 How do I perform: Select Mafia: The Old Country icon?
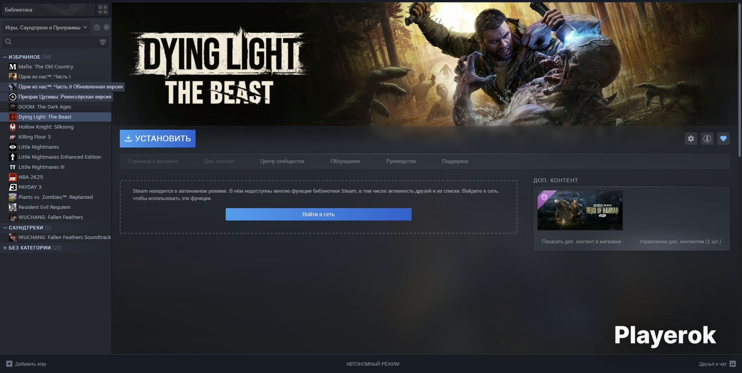[13, 67]
